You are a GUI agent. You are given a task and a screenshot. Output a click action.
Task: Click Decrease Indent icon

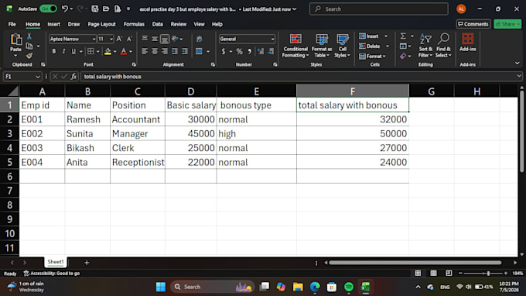[x=175, y=51]
